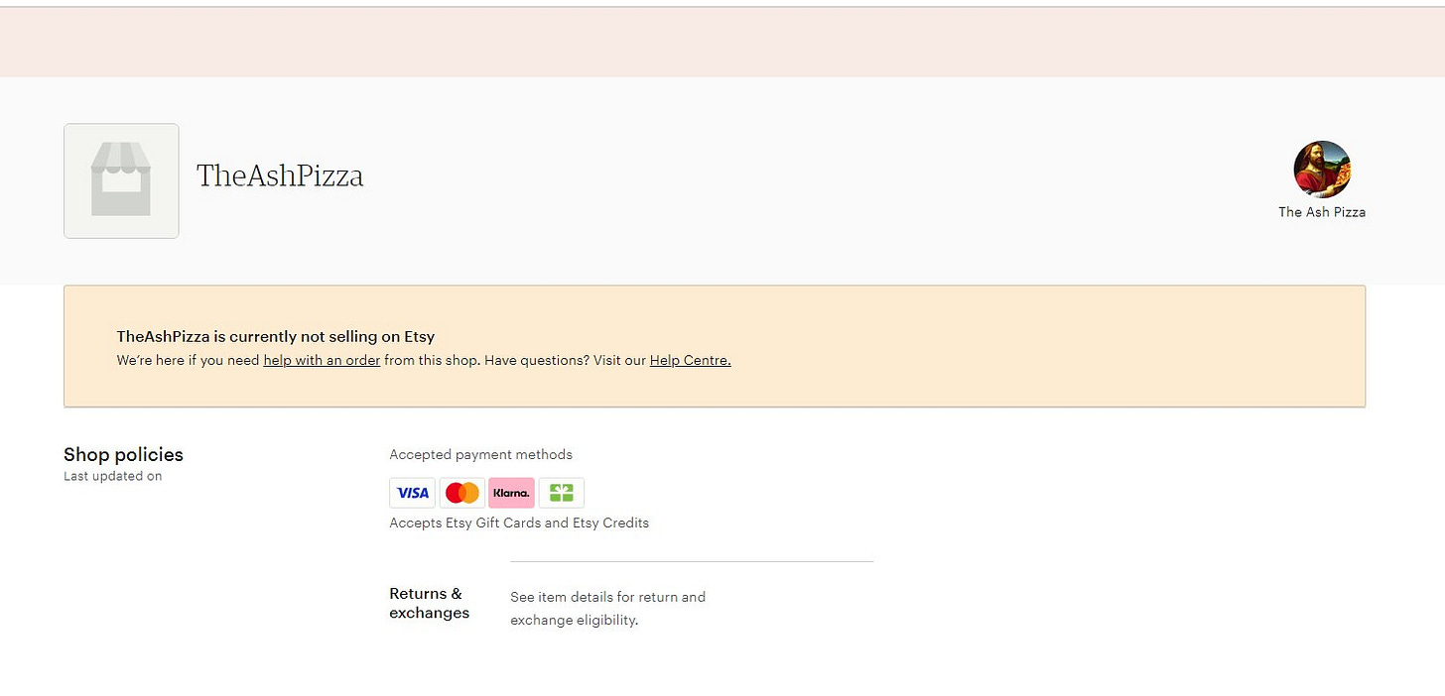The width and height of the screenshot is (1445, 696).
Task: Click the 'Shop policies' heading
Action: coord(123,455)
